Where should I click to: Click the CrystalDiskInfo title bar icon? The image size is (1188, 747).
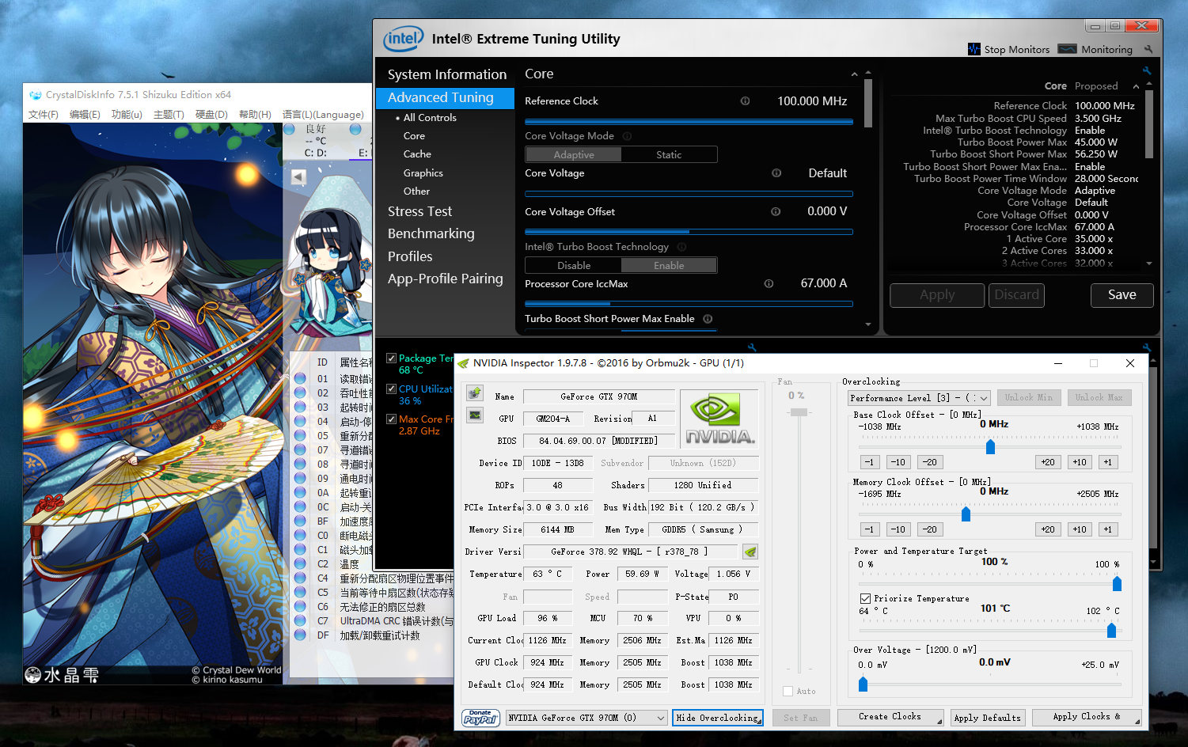(x=35, y=95)
